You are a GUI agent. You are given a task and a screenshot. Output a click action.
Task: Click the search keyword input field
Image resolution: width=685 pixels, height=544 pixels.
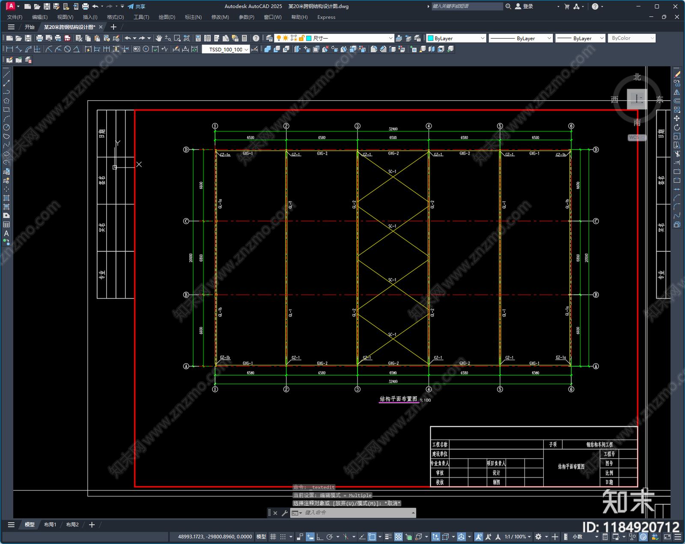467,6
